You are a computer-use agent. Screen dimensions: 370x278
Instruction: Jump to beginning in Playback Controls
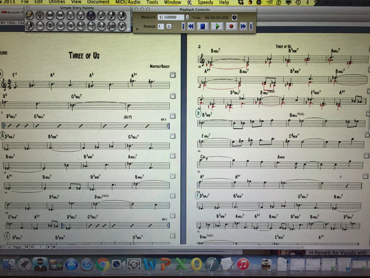point(183,26)
